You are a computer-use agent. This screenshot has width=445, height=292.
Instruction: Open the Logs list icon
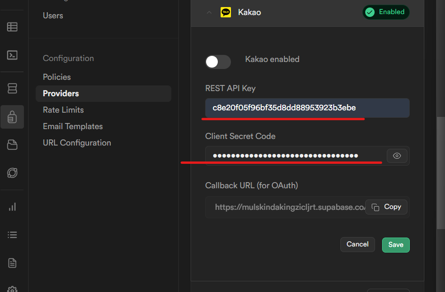(x=12, y=235)
